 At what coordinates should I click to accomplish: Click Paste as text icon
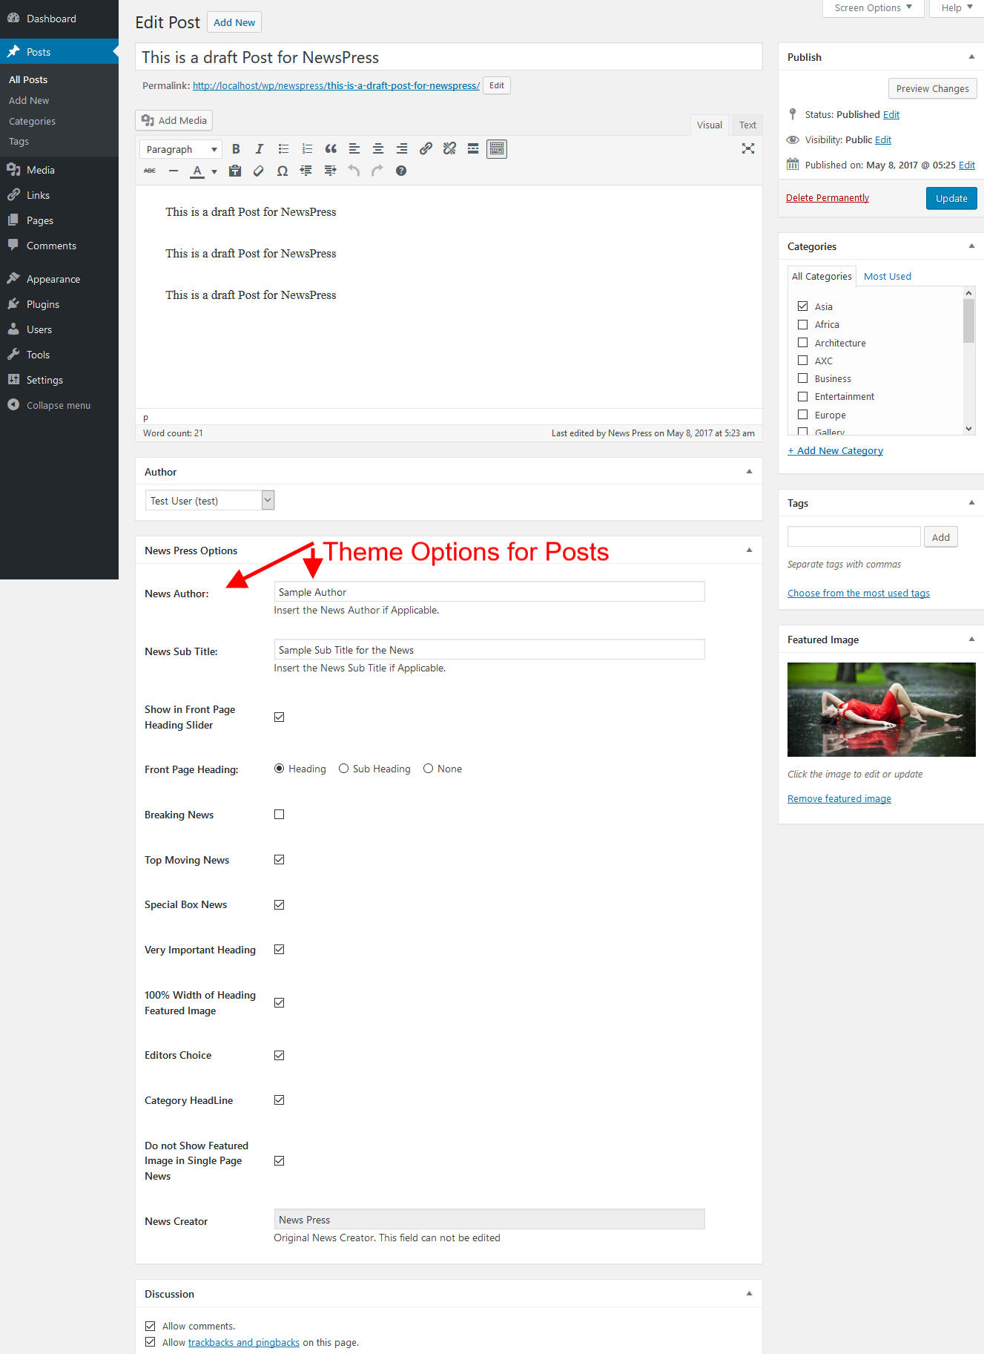pos(235,171)
